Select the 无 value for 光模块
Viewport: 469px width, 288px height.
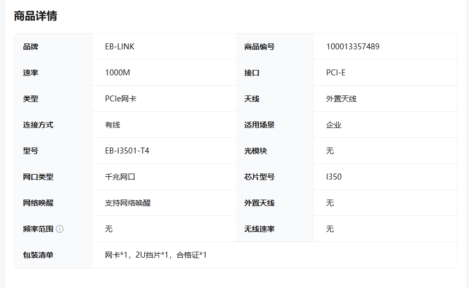point(330,151)
